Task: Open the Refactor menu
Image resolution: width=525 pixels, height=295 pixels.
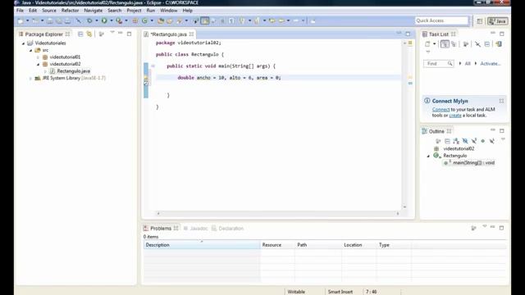Action: (70, 11)
